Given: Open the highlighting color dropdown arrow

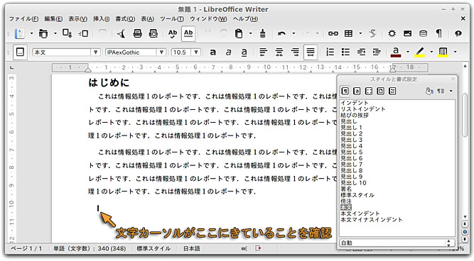Looking at the screenshot, I should pos(431,52).
